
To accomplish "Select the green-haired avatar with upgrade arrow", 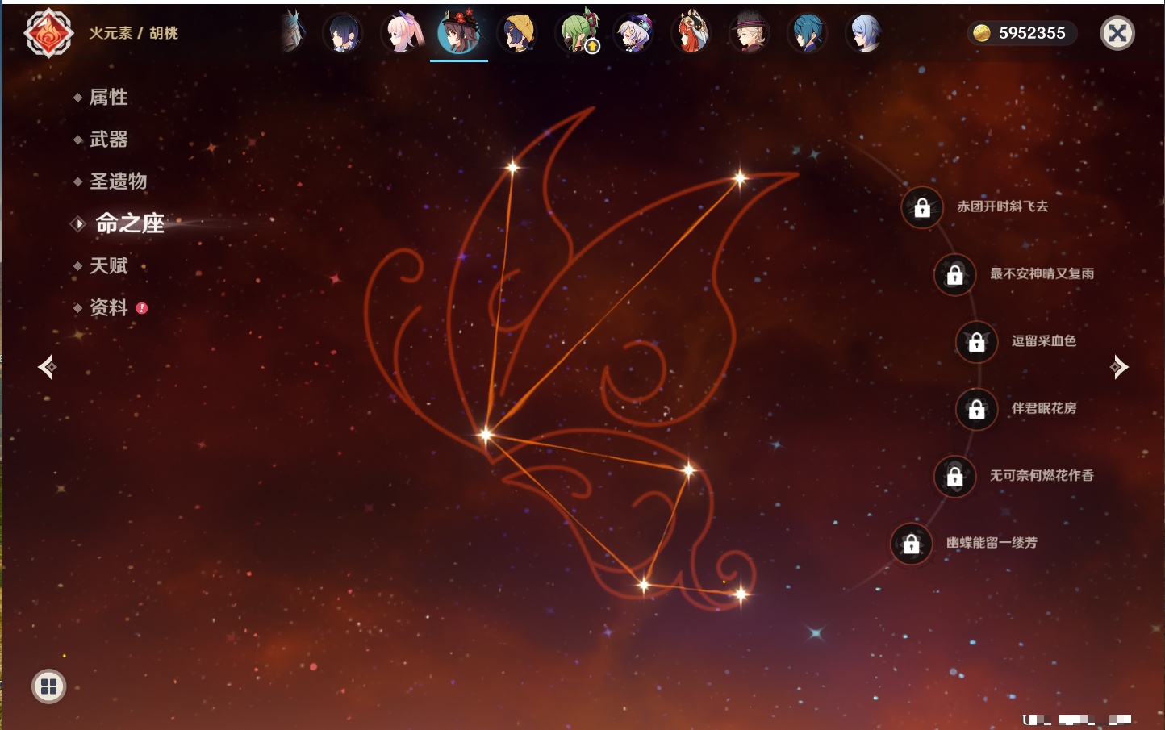I will click(x=578, y=33).
